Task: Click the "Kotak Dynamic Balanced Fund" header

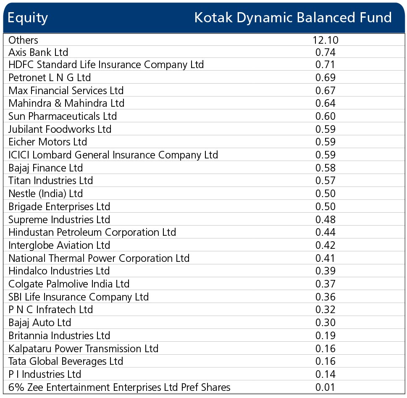Action: click(x=293, y=18)
